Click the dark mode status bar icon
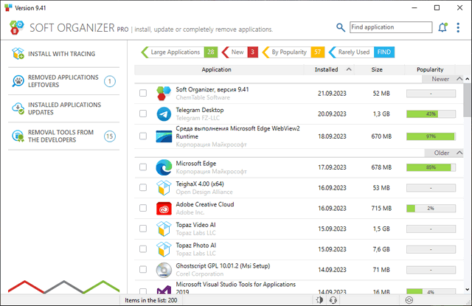 [x=319, y=300]
